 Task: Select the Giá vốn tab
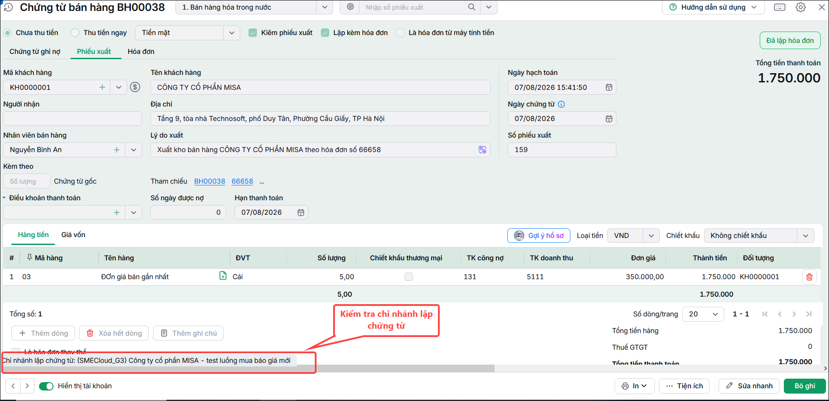(x=73, y=235)
